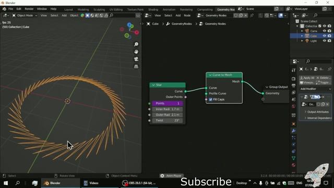
Task: Click the pin icon in node editor header
Action: point(252,15)
